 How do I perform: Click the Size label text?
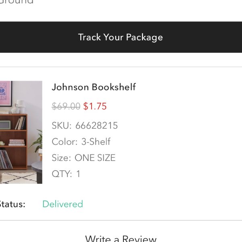coord(61,158)
